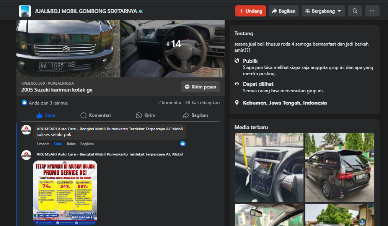This screenshot has width=388, height=226.
Task: Open the three-dot more options menu
Action: [x=372, y=11]
